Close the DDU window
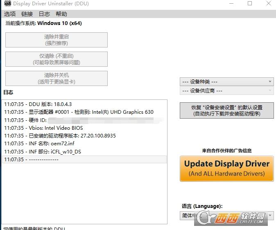Viewport: 276px width, 230px height. tap(269, 3)
